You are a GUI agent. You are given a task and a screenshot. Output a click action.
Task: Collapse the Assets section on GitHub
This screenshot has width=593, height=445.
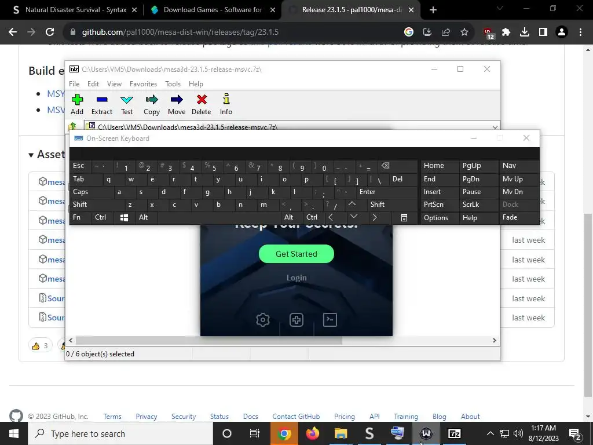[47, 154]
